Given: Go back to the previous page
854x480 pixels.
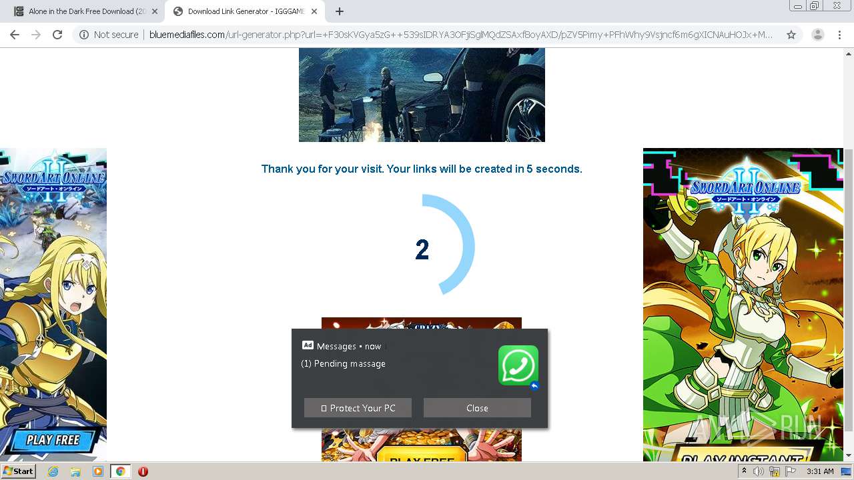Looking at the screenshot, I should pos(15,35).
